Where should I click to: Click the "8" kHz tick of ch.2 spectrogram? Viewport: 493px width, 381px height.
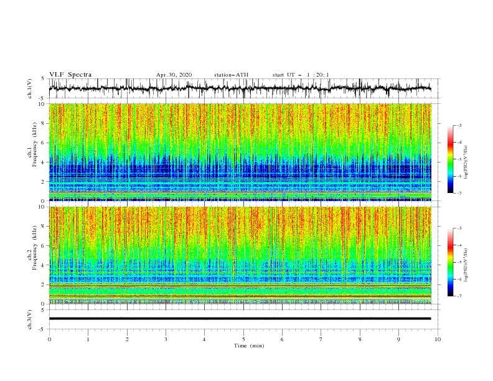(44, 227)
